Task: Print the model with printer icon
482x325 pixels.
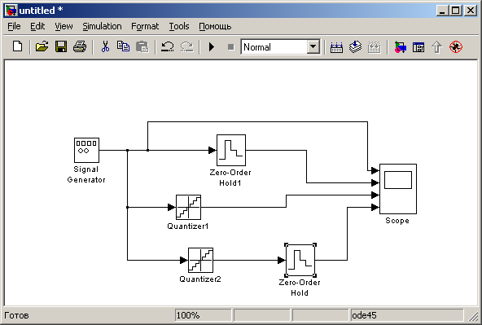Action: [80, 46]
